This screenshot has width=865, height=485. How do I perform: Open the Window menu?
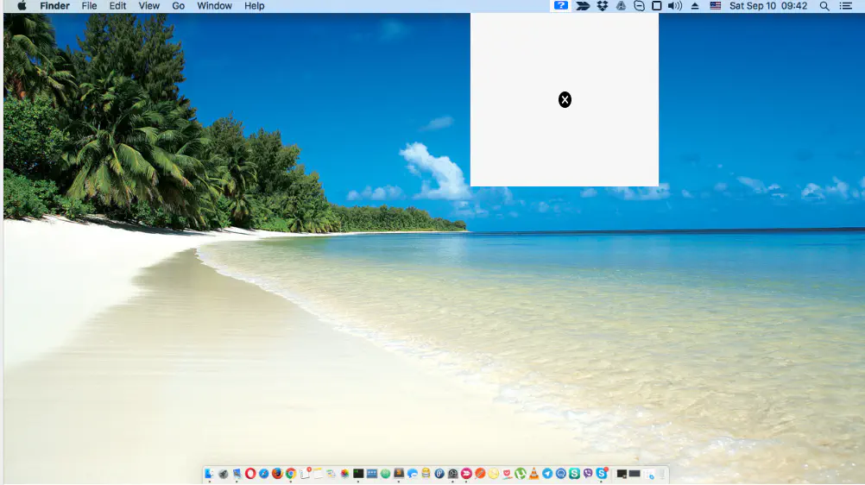(214, 6)
